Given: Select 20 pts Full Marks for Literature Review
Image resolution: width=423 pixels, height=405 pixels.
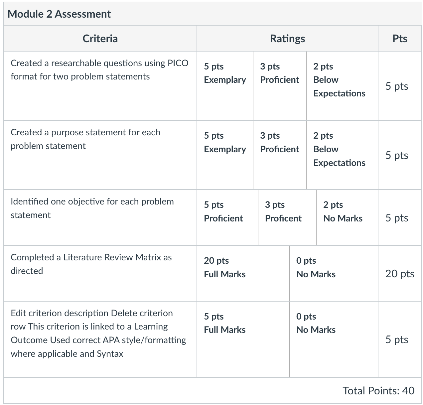Looking at the screenshot, I should (x=243, y=274).
